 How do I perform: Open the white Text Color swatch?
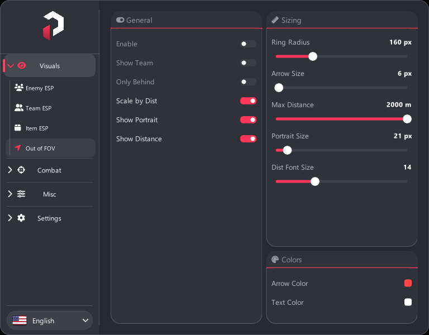(x=408, y=302)
